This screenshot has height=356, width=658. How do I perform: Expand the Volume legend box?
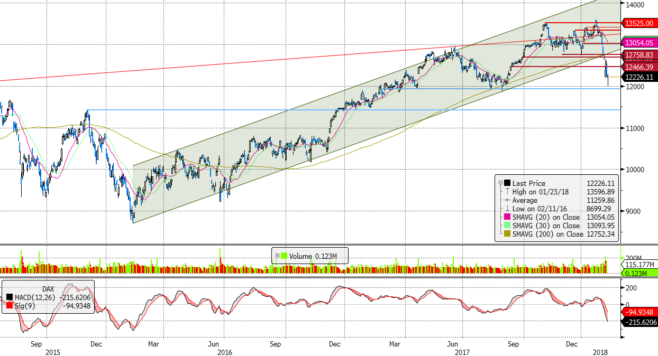pyautogui.click(x=277, y=256)
